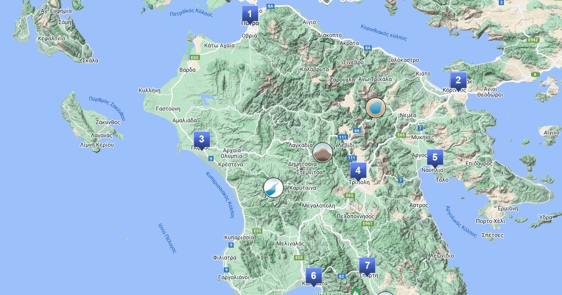Click marker 7 at Sparta
Screen dimensions: 562x295
(367, 265)
